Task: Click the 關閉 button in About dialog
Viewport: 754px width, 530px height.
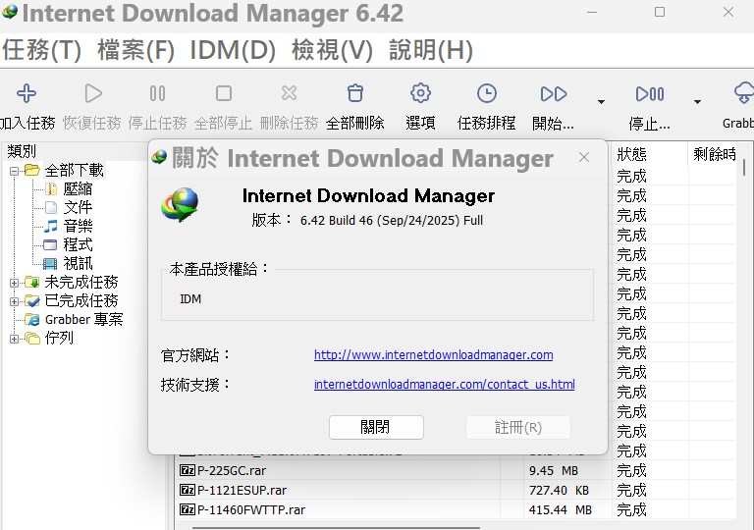Action: (376, 427)
